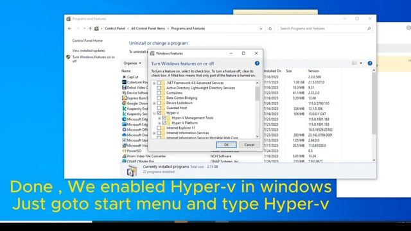Check Active Directory Lightweight Directory Services box

point(159,88)
